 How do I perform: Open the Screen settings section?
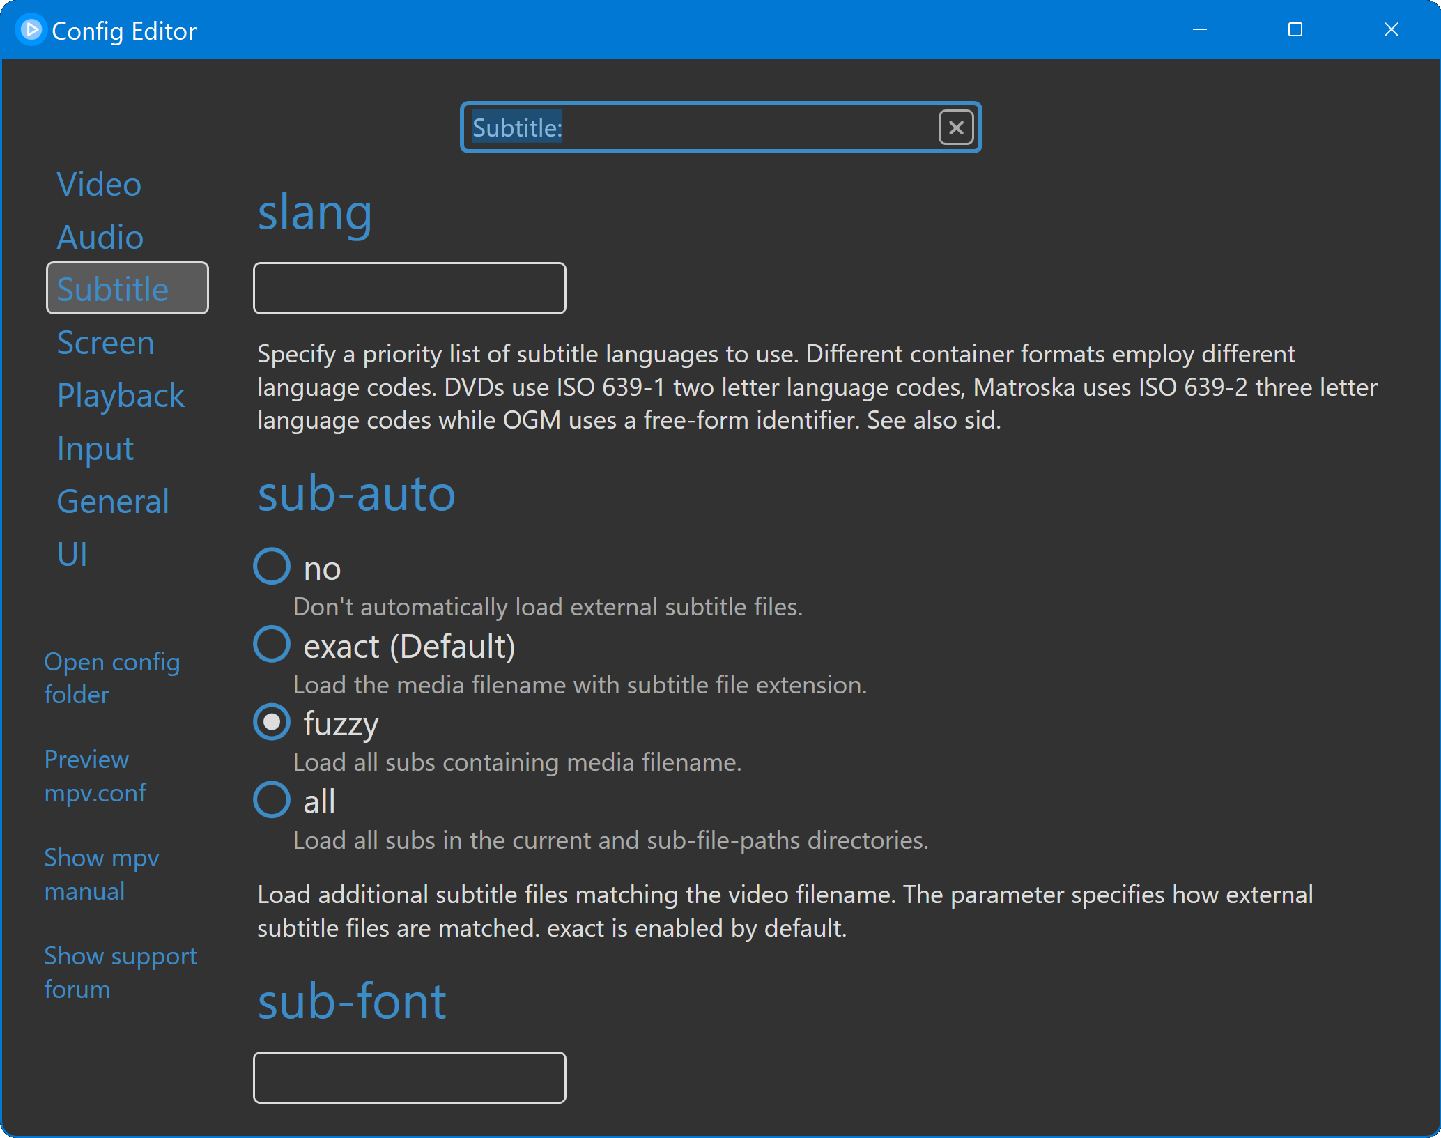pos(105,343)
